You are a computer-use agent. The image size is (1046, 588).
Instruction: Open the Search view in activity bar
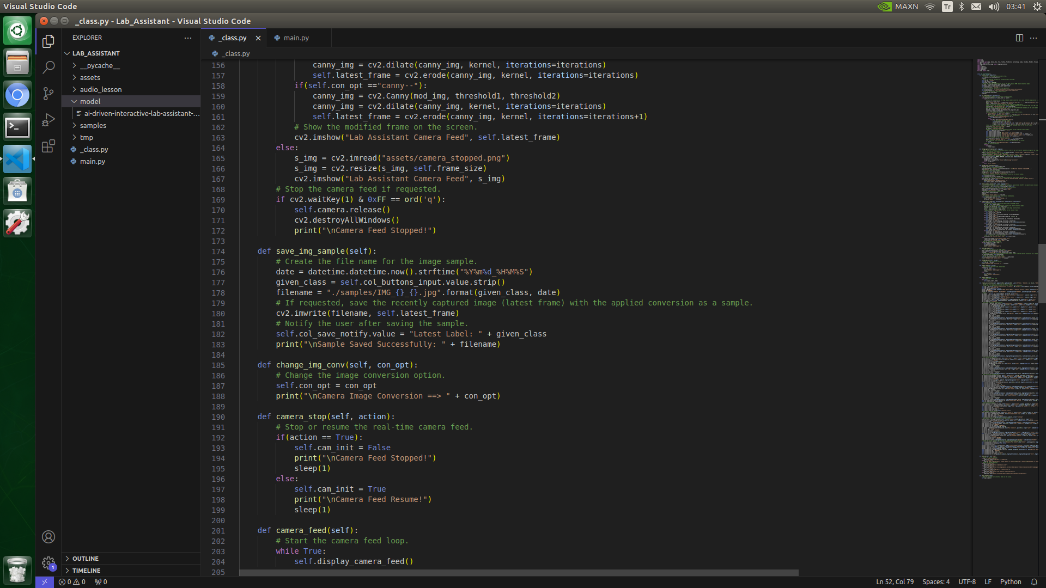[48, 67]
